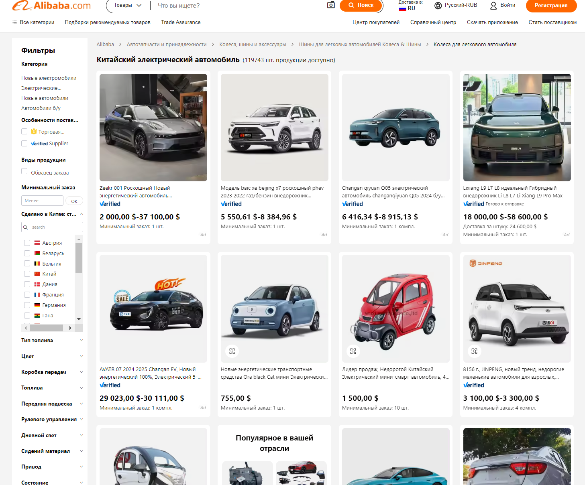
Task: Open the Zeekr 001 product thumbnail
Action: pyautogui.click(x=153, y=128)
